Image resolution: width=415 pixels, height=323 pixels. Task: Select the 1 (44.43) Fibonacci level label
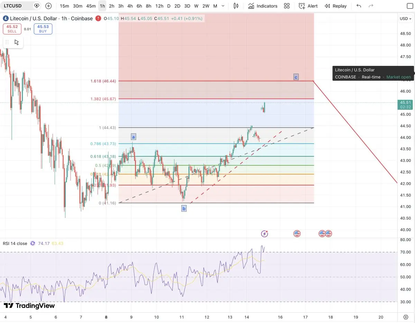[x=108, y=128]
